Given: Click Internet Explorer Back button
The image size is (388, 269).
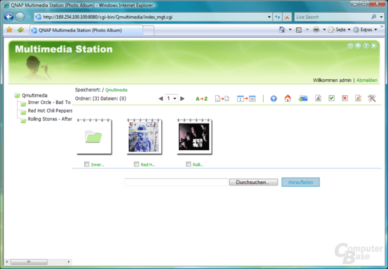Looking at the screenshot, I should pyautogui.click(x=9, y=17).
